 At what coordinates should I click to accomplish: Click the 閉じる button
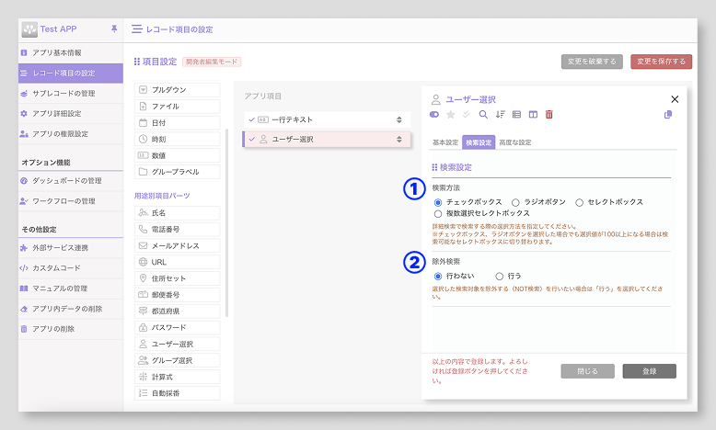(588, 371)
